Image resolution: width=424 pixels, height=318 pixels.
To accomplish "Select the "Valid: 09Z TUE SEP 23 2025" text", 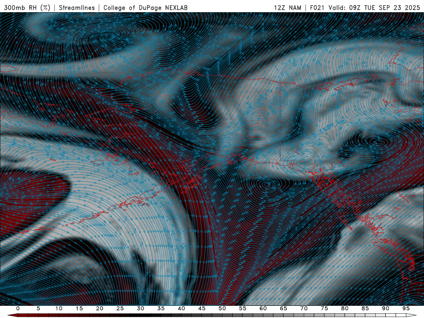I will [374, 8].
